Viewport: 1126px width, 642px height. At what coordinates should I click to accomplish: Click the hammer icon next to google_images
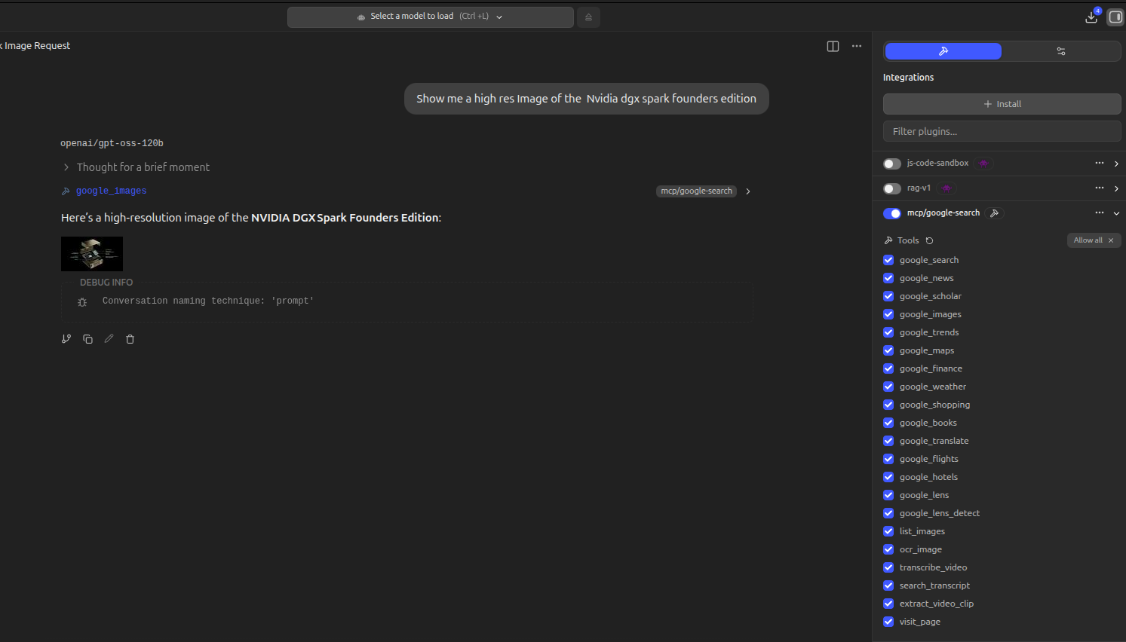[x=66, y=191]
